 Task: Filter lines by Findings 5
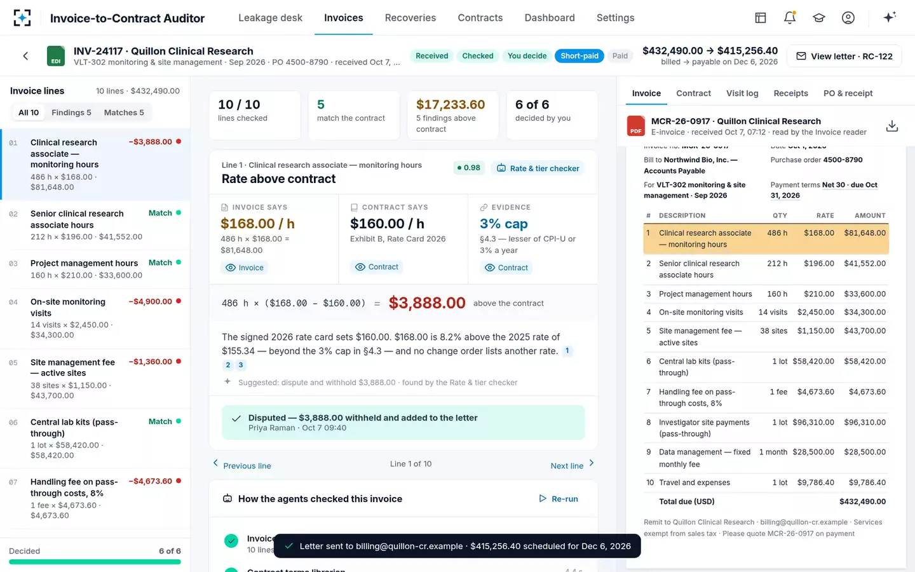pyautogui.click(x=71, y=112)
